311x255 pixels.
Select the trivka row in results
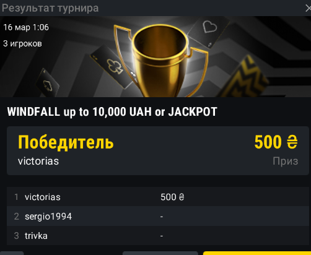pos(158,236)
